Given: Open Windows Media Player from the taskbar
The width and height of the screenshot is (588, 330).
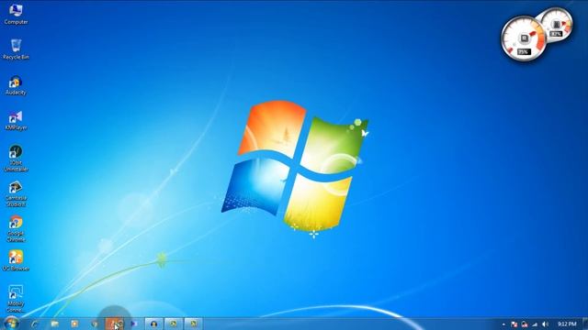Looking at the screenshot, I should tap(74, 324).
